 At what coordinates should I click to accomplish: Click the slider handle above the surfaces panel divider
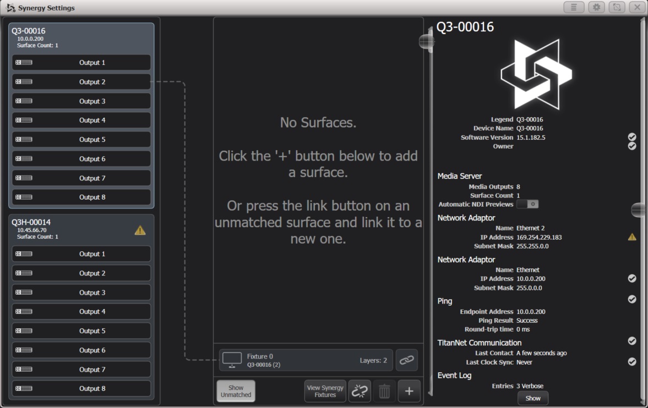tap(427, 42)
